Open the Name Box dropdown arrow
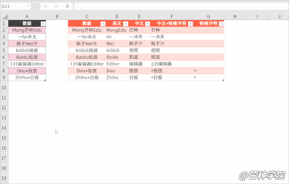Viewport: 289px width, 184px height. (x=28, y=6)
